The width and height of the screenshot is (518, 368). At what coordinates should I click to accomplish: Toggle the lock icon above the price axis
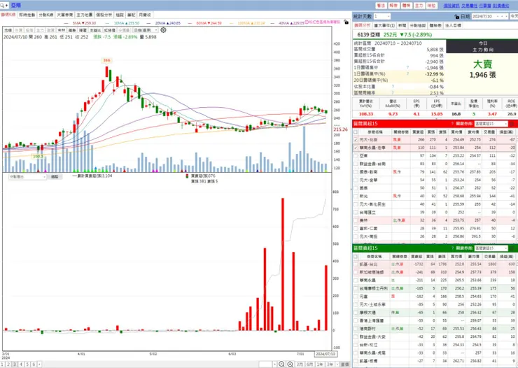(x=346, y=22)
